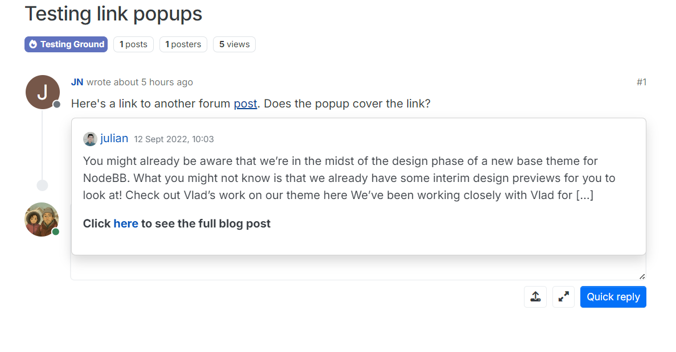
Task: Click the two-person avatar beside the reply box
Action: coord(42,219)
